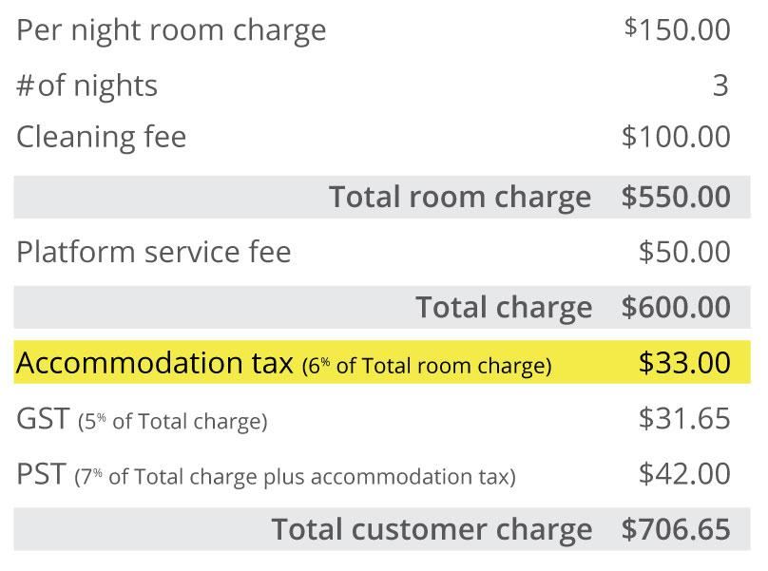The width and height of the screenshot is (768, 571).
Task: Select the number of nights value 3
Action: pos(720,86)
